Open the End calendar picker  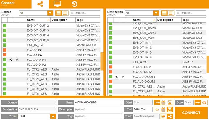(163, 109)
